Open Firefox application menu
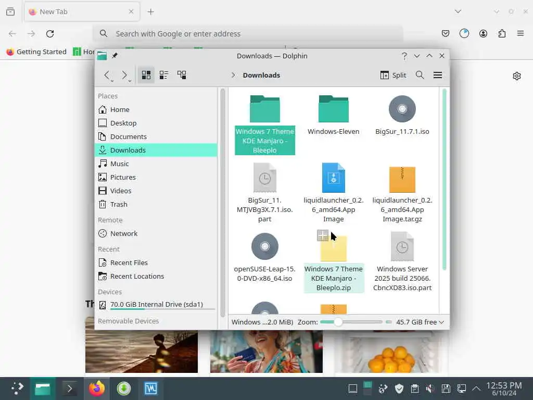The width and height of the screenshot is (533, 400). click(520, 33)
